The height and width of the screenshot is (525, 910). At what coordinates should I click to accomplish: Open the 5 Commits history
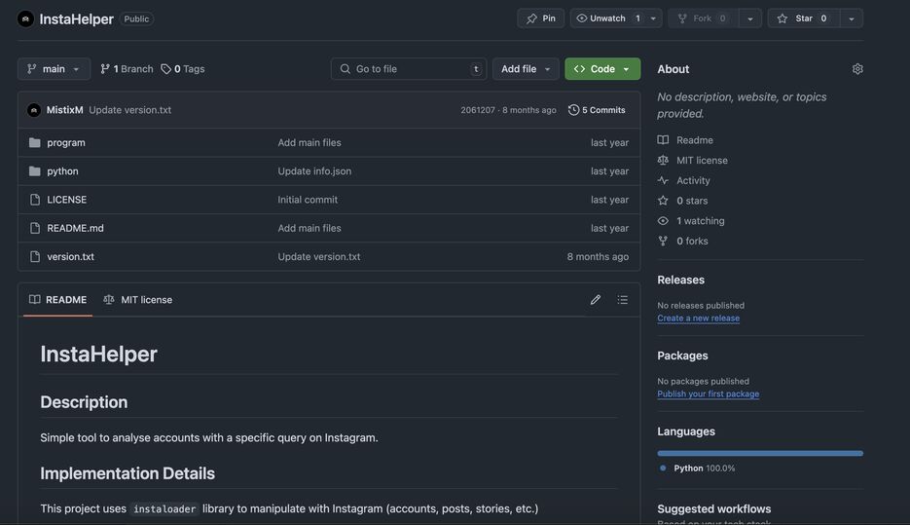click(x=597, y=110)
